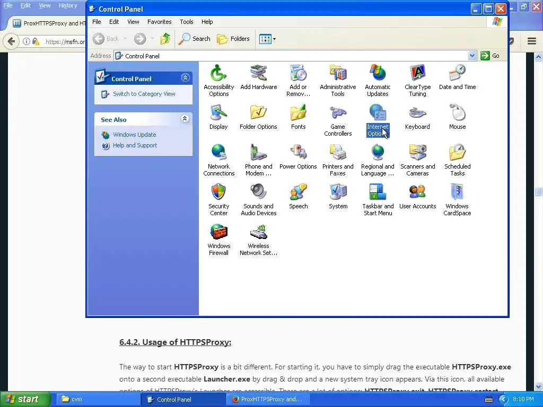Screen dimensions: 543x407
Task: Open Windows CardSpace icon
Action: (457, 200)
